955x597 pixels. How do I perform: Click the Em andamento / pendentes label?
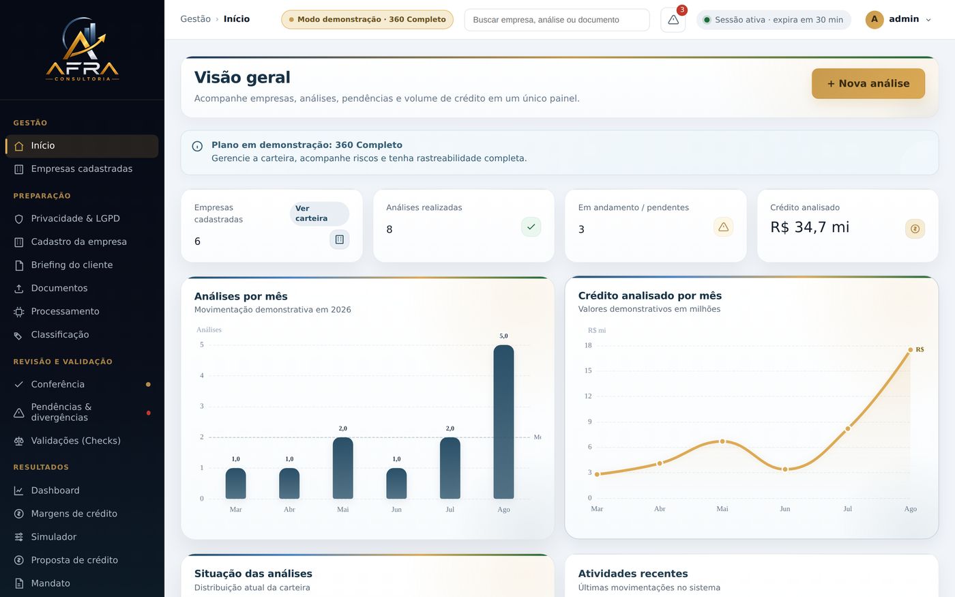point(634,207)
